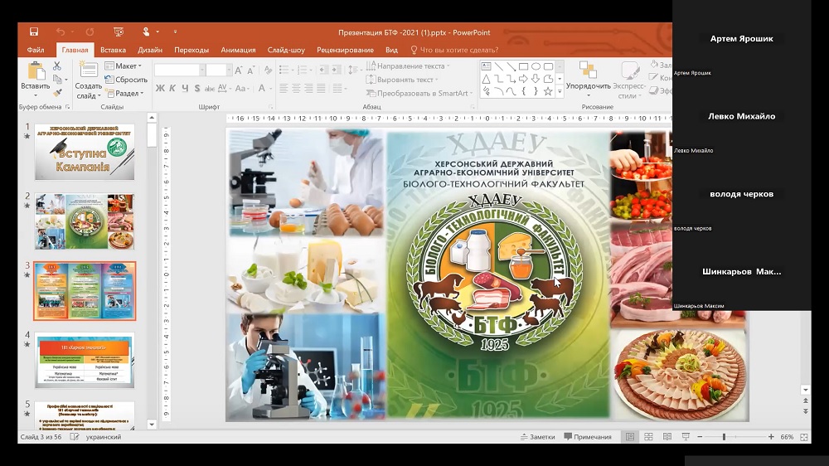Switch to the Дизайн tab
Viewport: 829px width, 466px height.
[150, 50]
